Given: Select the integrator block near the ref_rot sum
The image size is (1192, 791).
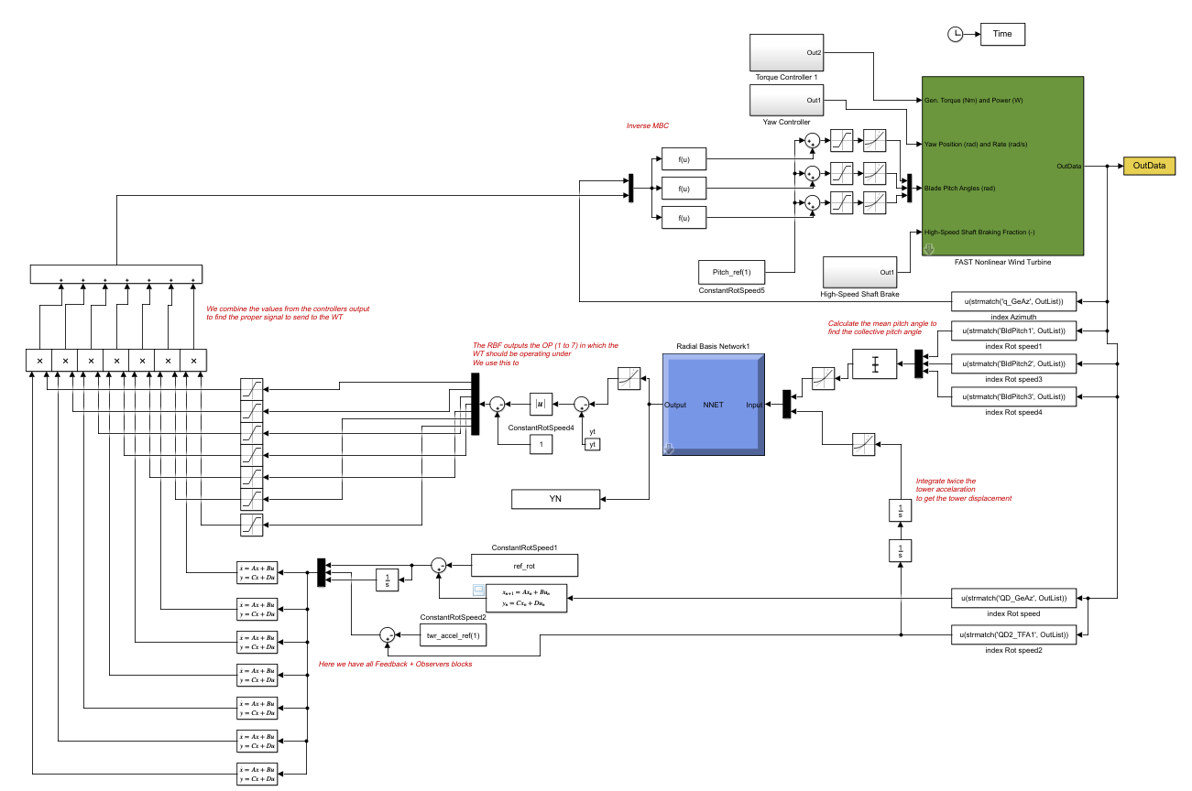Looking at the screenshot, I should pos(388,580).
